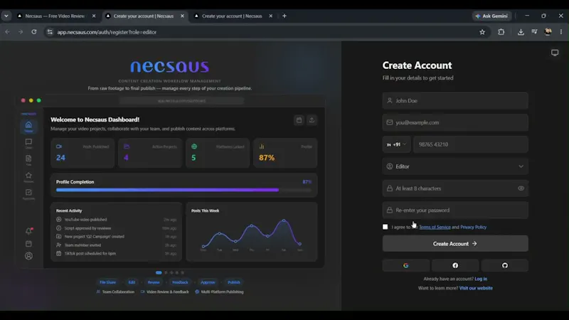Viewport: 569px width, 320px height.
Task: Open the +91 country code dropdown
Action: pyautogui.click(x=396, y=144)
